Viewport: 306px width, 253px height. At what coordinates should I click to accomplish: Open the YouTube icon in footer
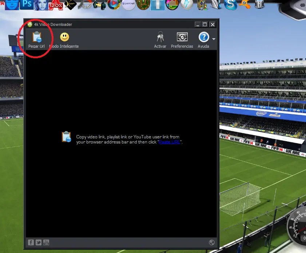(x=46, y=242)
